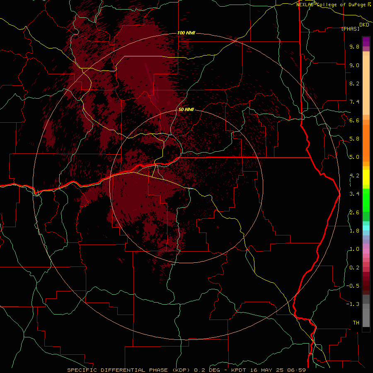Screen dimensions: 373x373
Task: Click the 50 NMI range ring label
Action: click(x=186, y=109)
